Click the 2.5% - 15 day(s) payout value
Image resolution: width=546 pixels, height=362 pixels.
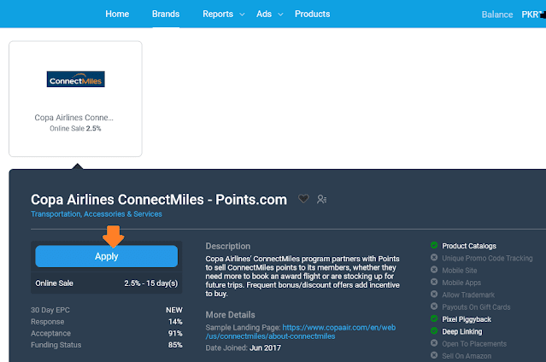point(151,283)
